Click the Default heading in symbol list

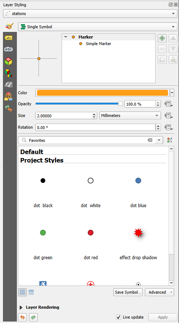tap(32, 152)
